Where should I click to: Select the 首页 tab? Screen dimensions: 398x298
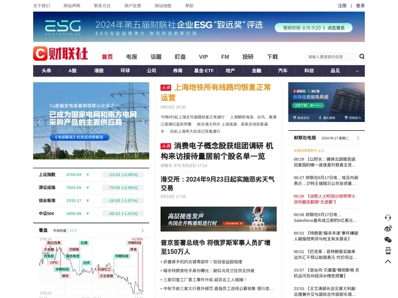(107, 57)
